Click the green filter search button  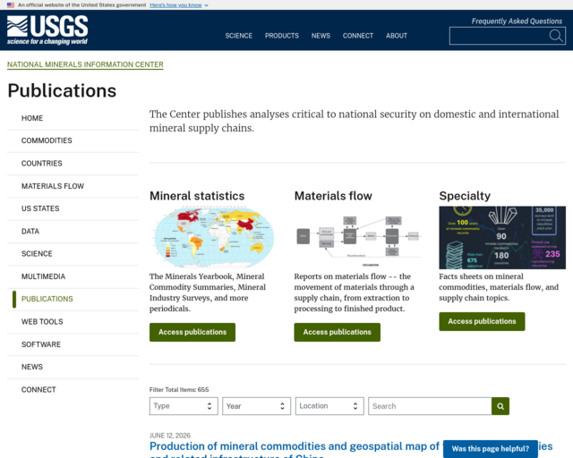pyautogui.click(x=500, y=406)
